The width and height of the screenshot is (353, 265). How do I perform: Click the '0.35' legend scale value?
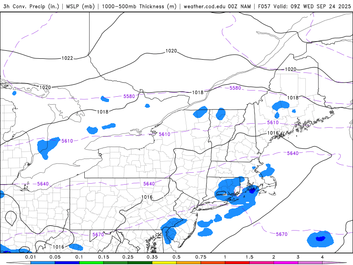(152, 257)
